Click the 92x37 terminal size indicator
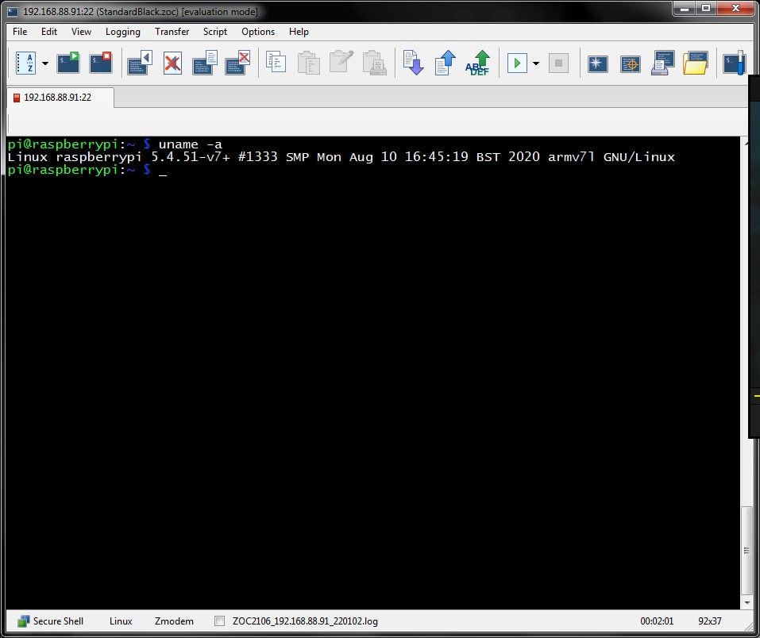The height and width of the screenshot is (638, 760). (710, 621)
